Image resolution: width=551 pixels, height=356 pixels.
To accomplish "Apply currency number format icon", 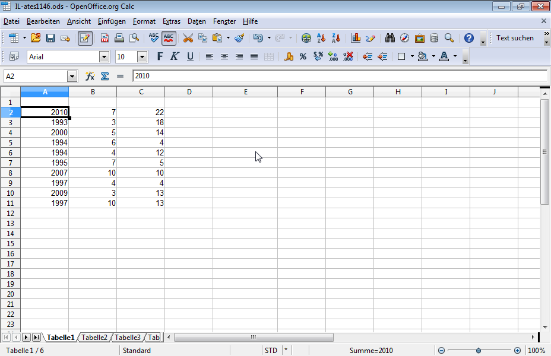I will (x=288, y=56).
